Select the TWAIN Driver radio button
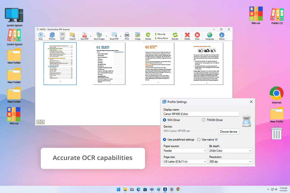 203,120
